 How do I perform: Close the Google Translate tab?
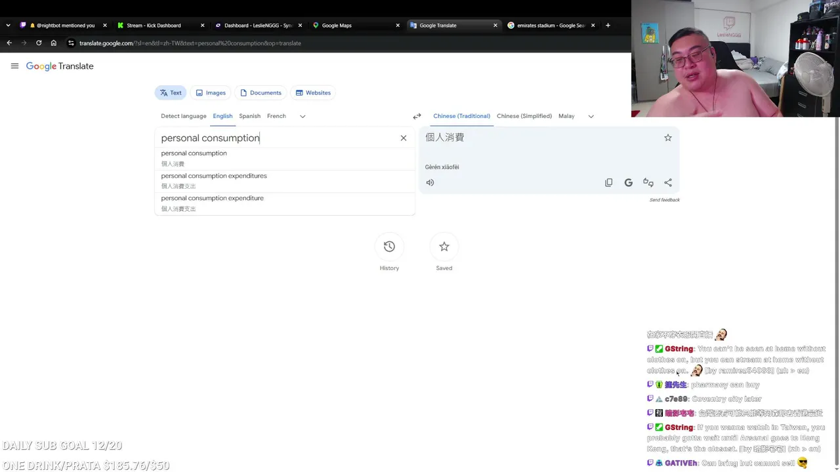click(495, 26)
